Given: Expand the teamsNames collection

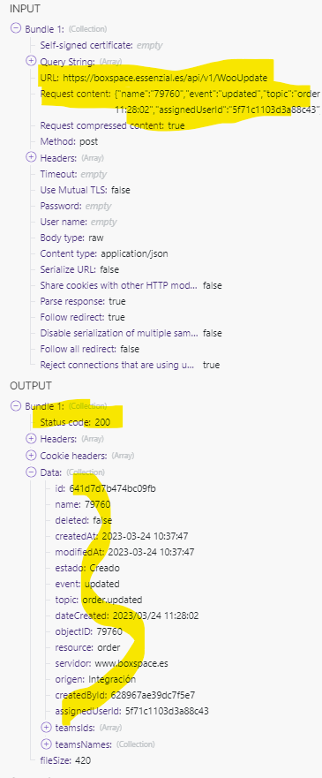Looking at the screenshot, I should (x=47, y=744).
